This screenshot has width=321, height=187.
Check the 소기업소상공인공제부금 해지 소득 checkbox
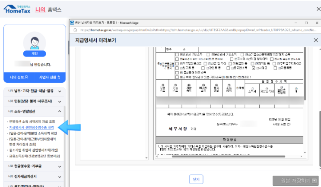(x=242, y=55)
